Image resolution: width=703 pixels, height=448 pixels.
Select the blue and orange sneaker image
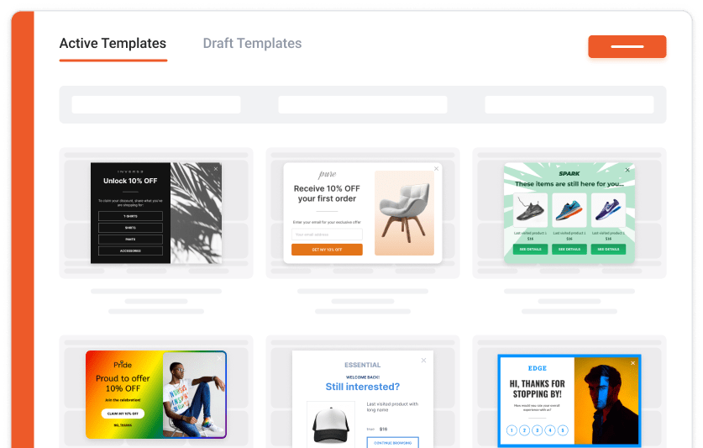click(569, 210)
